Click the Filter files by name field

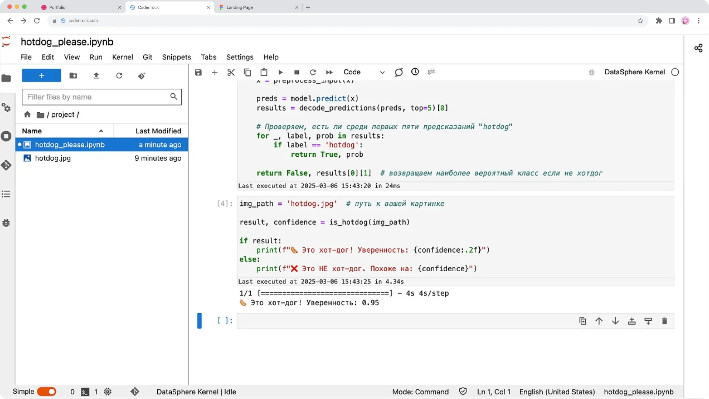pos(97,97)
